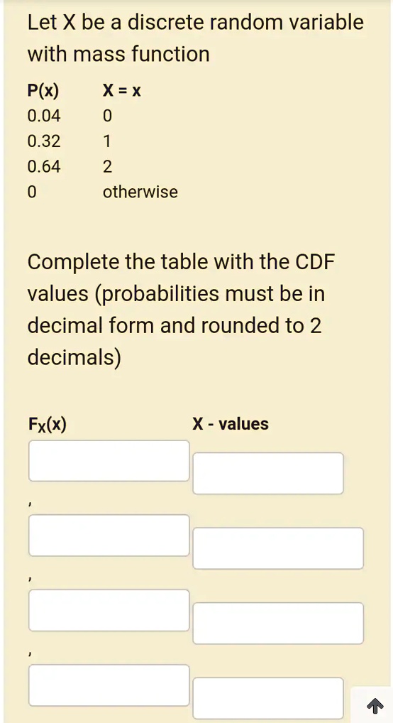Select the second X - values input box
This screenshot has height=723, width=393.
[278, 548]
